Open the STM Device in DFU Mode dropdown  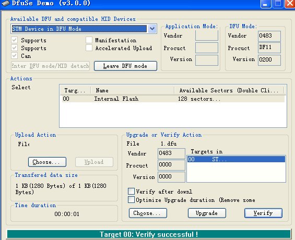click(152, 29)
